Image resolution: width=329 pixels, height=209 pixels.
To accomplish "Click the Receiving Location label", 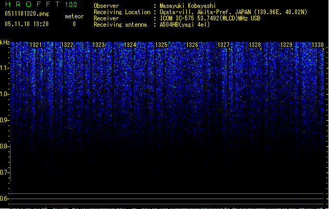I will point(122,12).
